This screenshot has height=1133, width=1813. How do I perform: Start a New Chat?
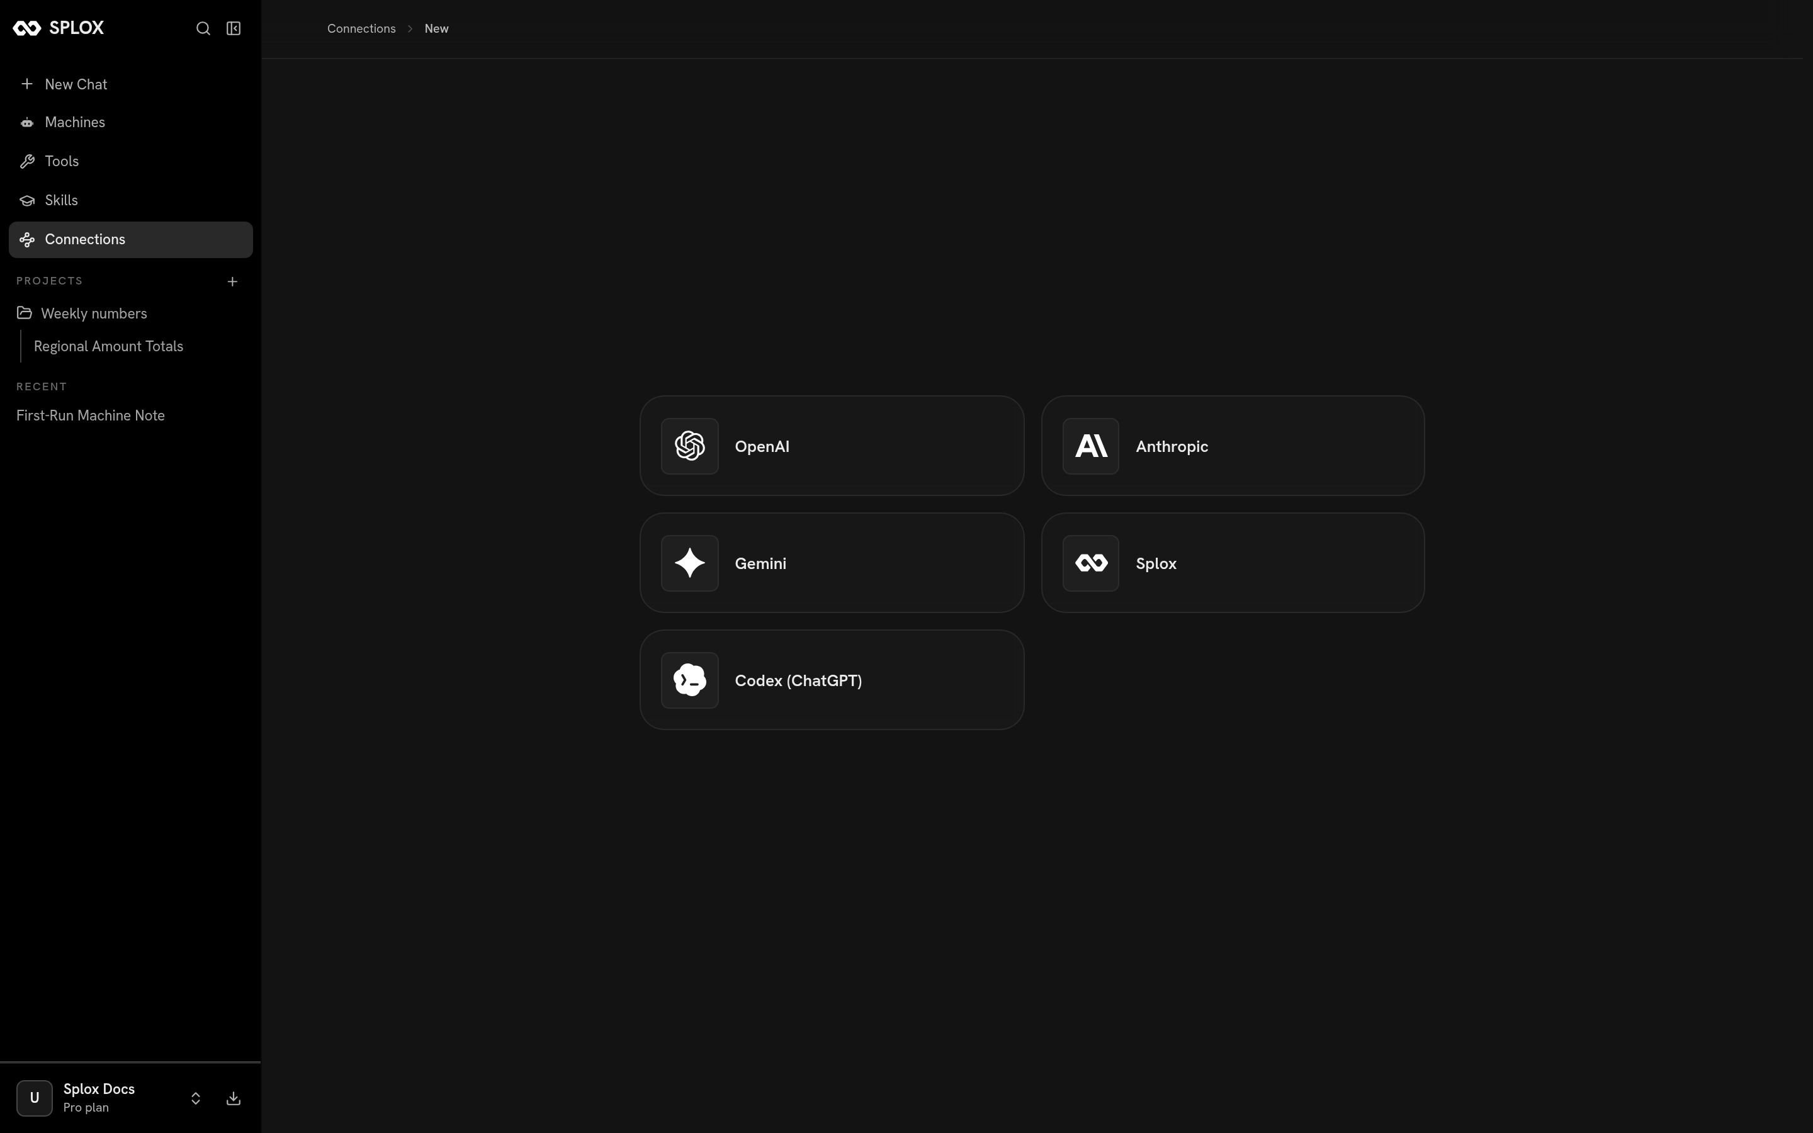pyautogui.click(x=130, y=84)
